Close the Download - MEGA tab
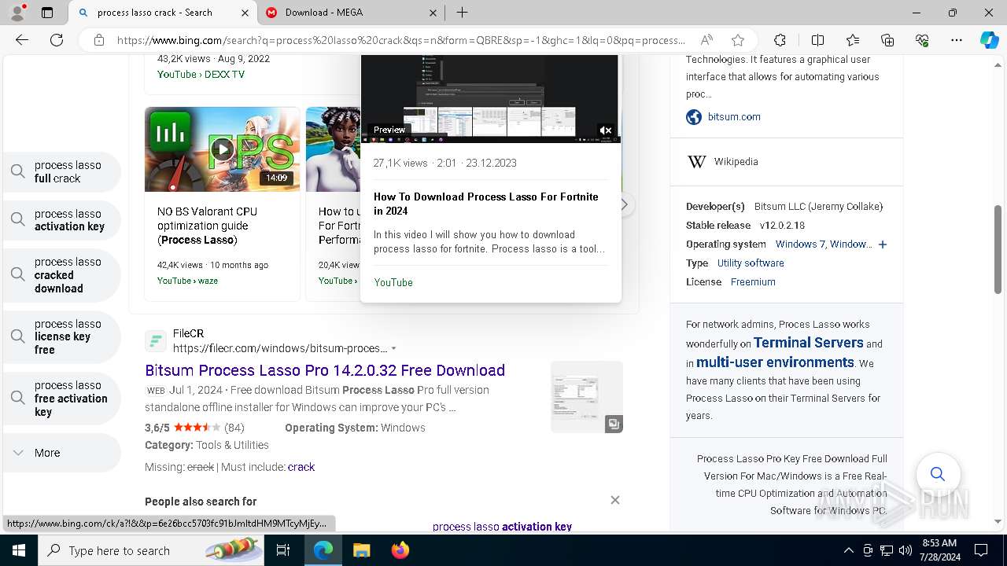The image size is (1007, 566). [433, 13]
